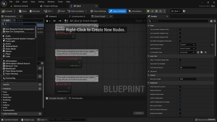The height and width of the screenshot is (122, 217).
Task: Open the Tools menu
Action: tap(60, 2)
